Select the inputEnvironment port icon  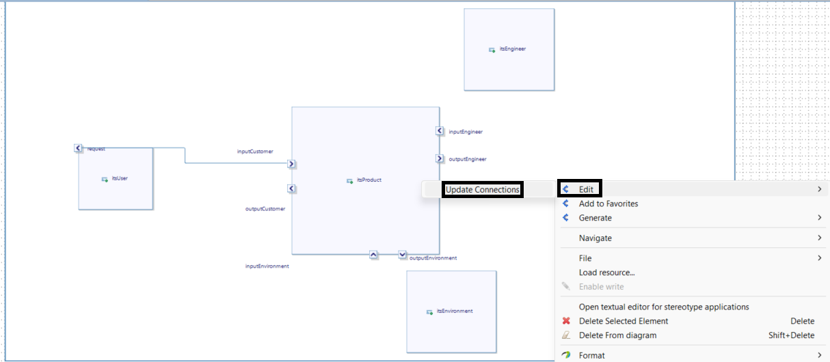373,255
